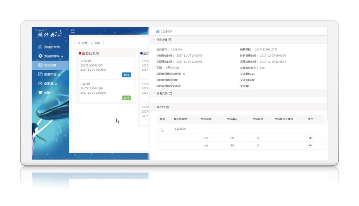This screenshot has height=206, width=359.
Task: Click the hamburger menu collapse icon
Action: pyautogui.click(x=73, y=31)
